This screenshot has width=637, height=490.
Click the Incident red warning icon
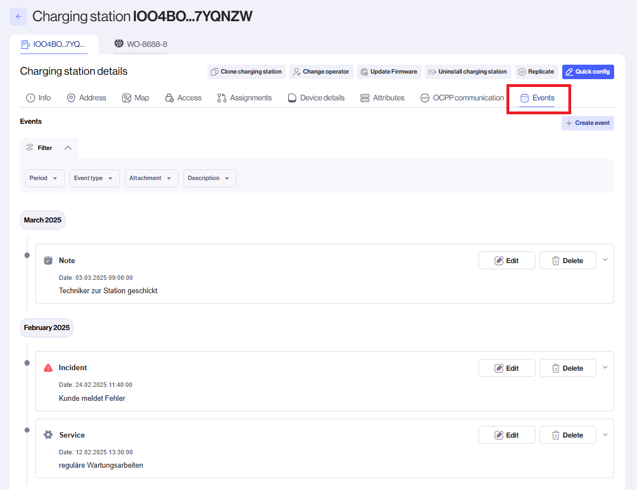pos(48,368)
